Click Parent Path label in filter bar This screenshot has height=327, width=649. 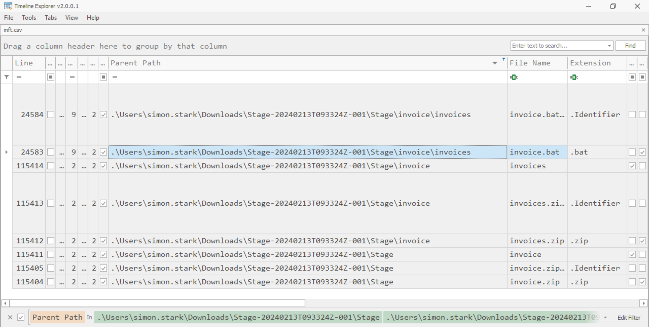click(57, 318)
